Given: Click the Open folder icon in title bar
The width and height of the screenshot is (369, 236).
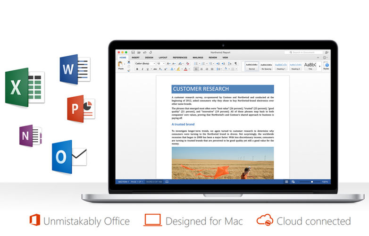Looking at the screenshot, I should pos(139,52).
